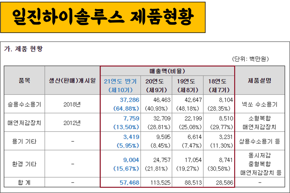This screenshot has width=290, height=193.
Task: Click the description 상용수소용기 등
Action: point(260,141)
